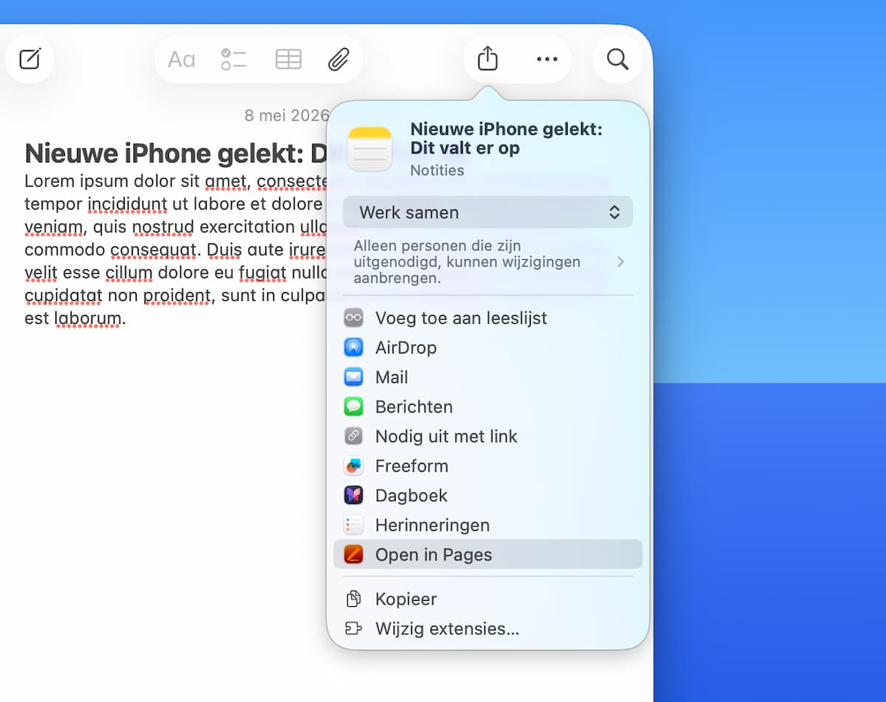Click the copy documents icon
This screenshot has height=702, width=886.
coord(354,599)
